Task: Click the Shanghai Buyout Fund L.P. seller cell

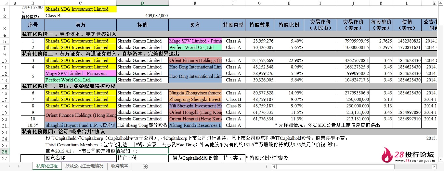Action: pyautogui.click(x=80, y=125)
